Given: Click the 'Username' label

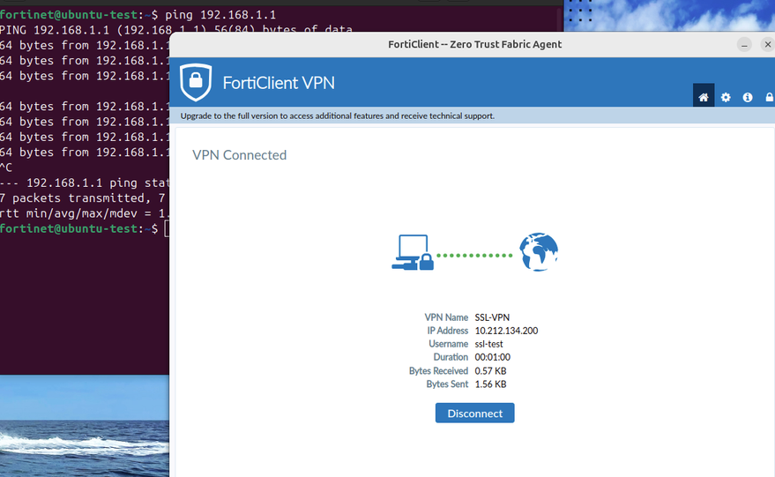Looking at the screenshot, I should point(448,344).
